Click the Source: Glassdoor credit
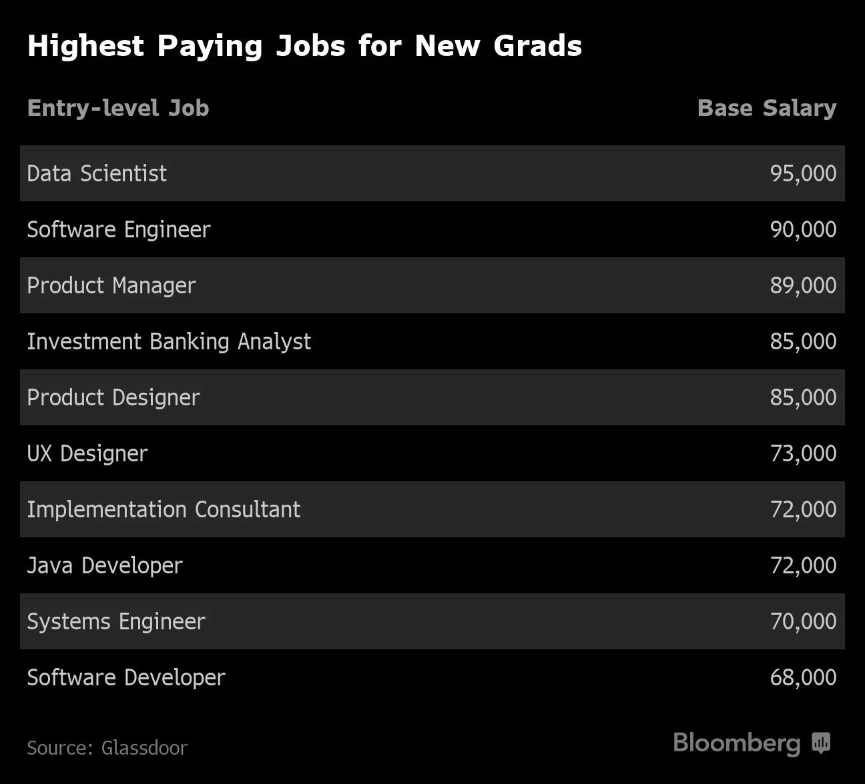 tap(107, 748)
